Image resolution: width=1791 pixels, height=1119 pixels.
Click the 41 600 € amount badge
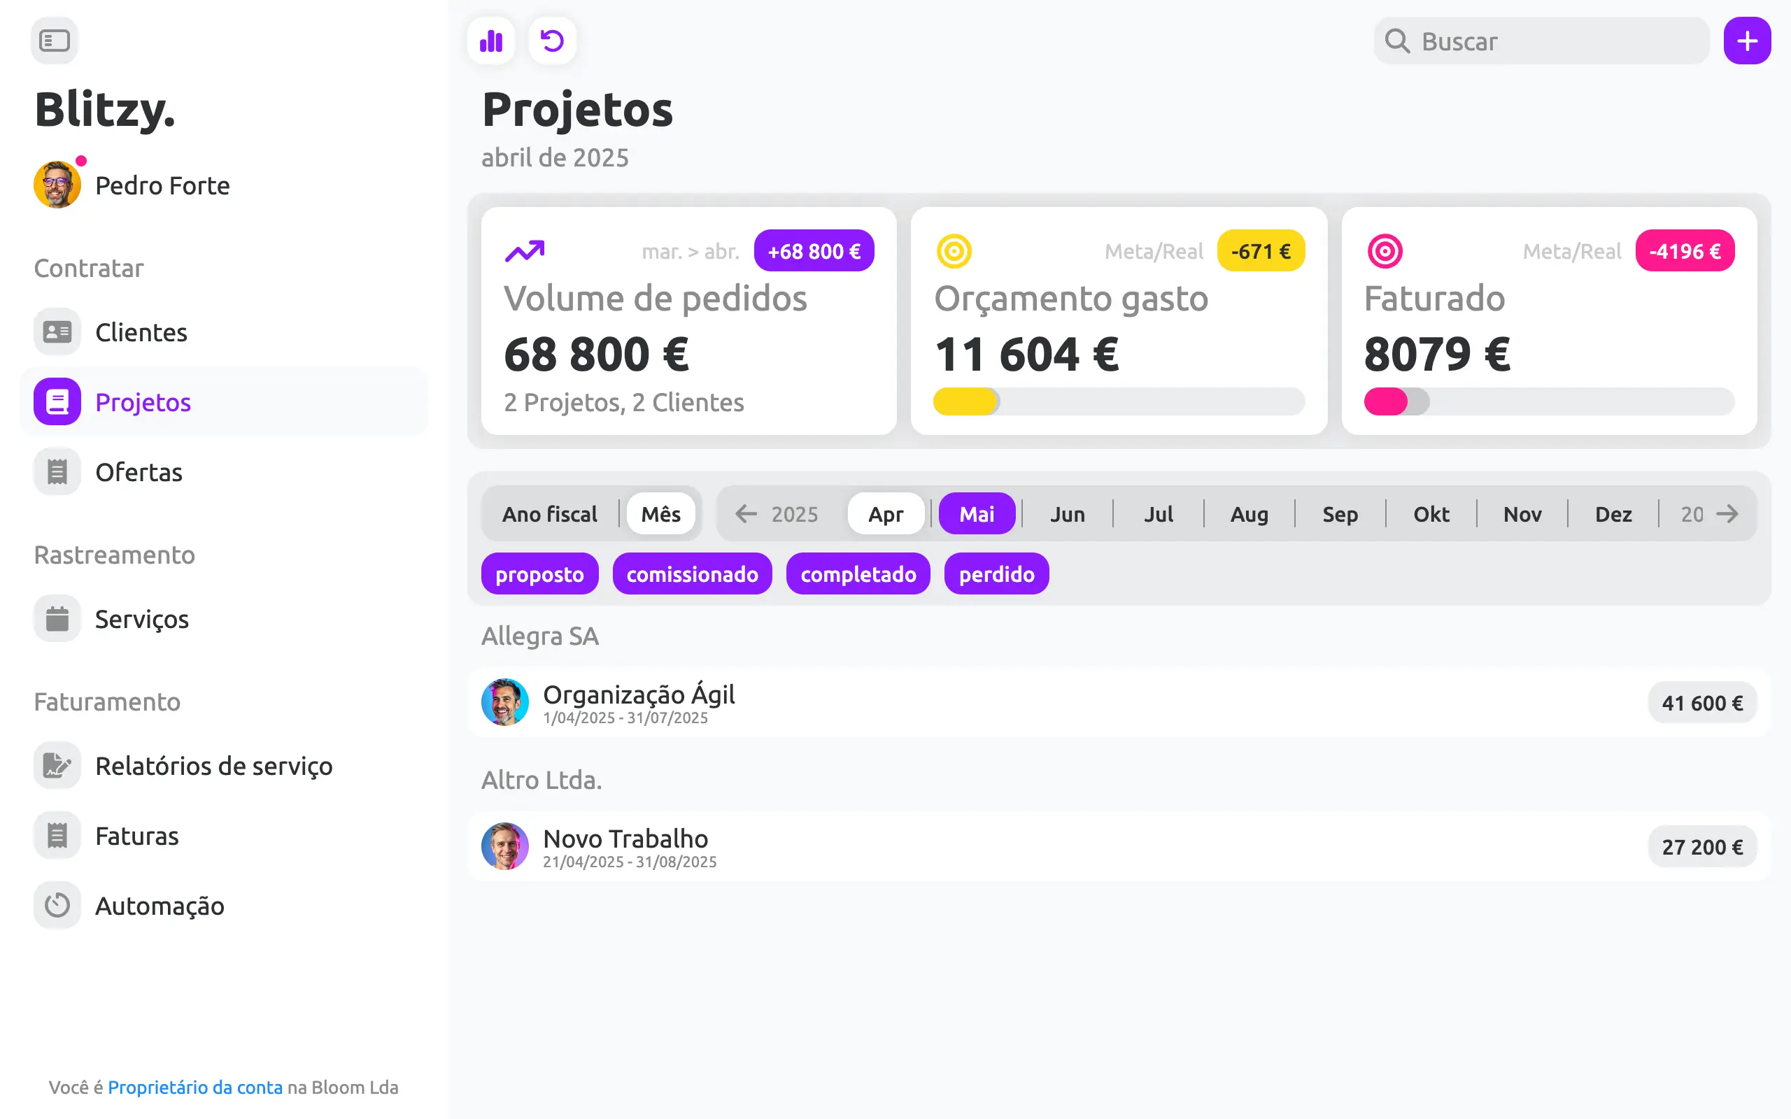click(x=1702, y=702)
